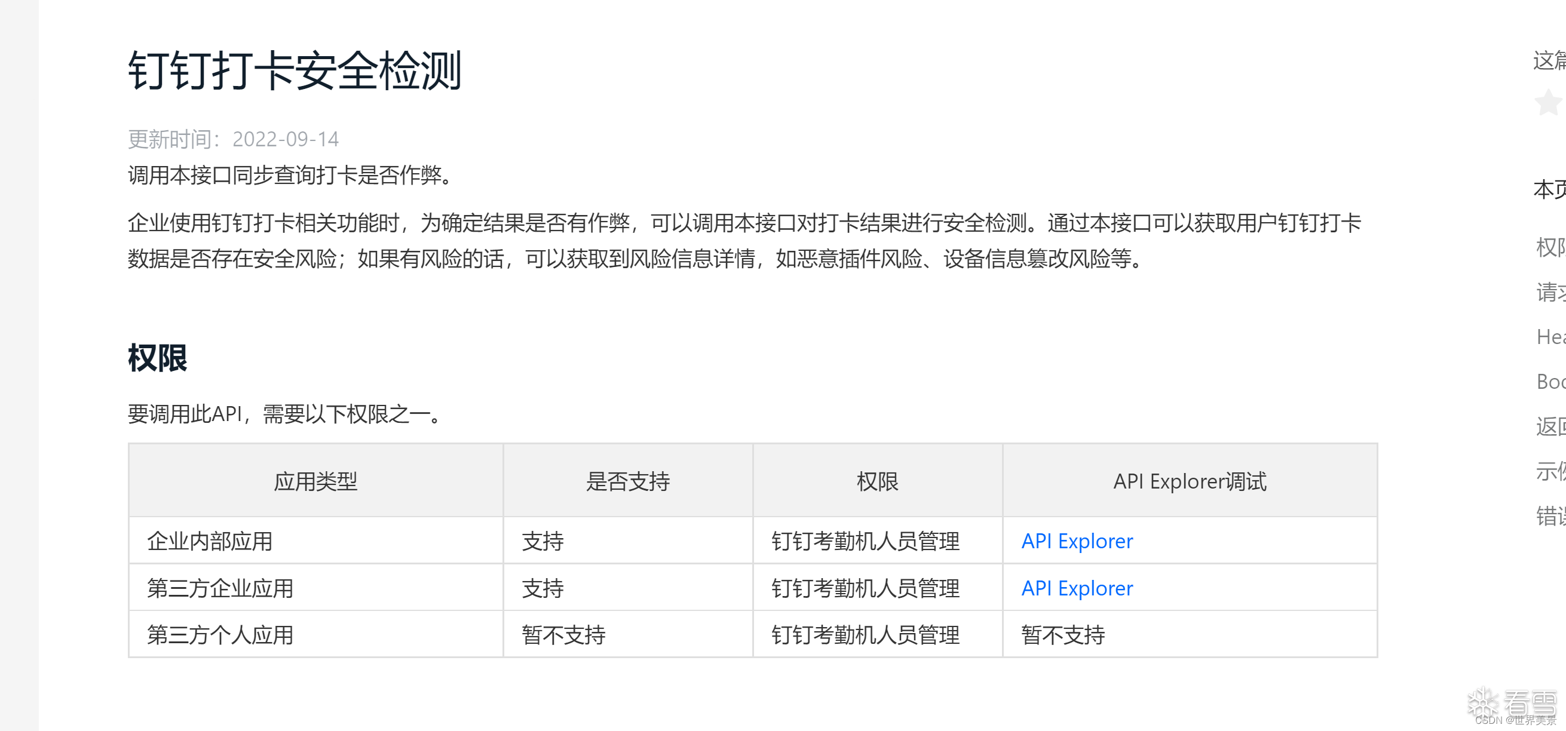
Task: Go to 错误 section in the page outline
Action: click(x=1550, y=516)
